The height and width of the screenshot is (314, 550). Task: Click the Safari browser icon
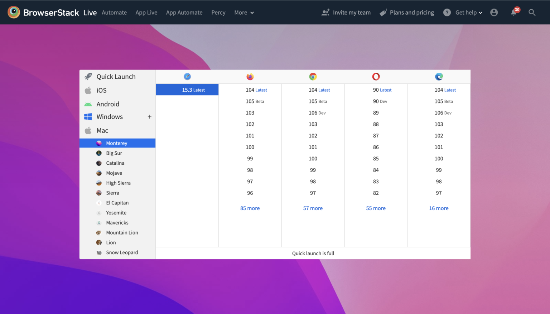coord(187,77)
